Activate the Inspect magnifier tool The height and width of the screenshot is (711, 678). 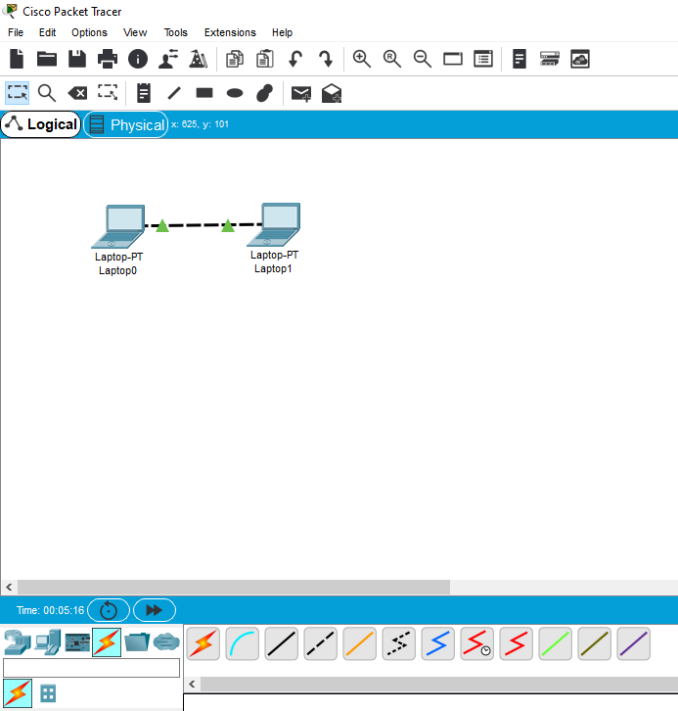point(47,93)
